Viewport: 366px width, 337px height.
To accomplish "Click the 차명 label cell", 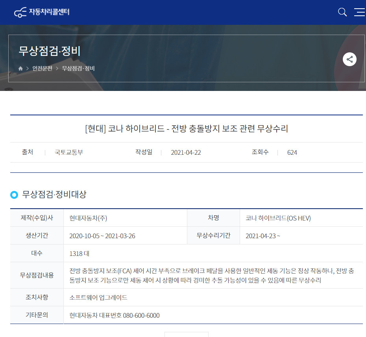I will tap(213, 218).
